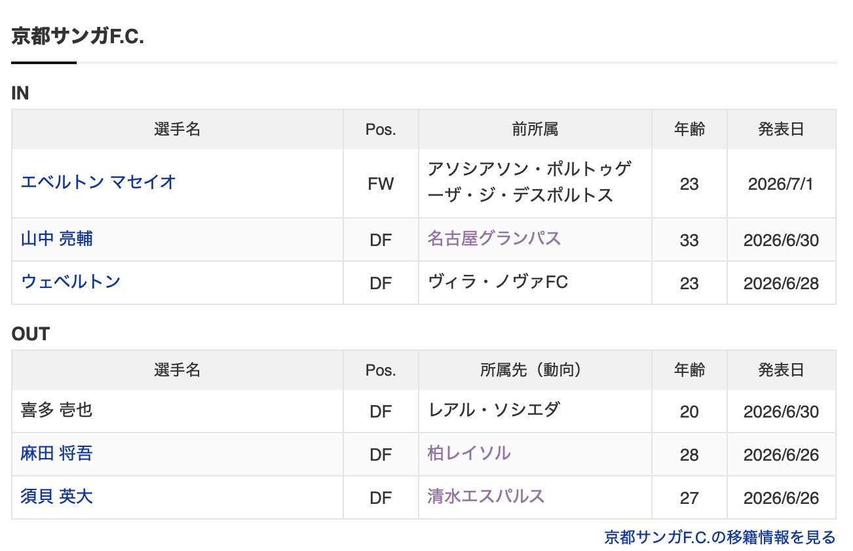Click the date 2026/6/28
Image resolution: width=853 pixels, height=551 pixels.
point(781,283)
